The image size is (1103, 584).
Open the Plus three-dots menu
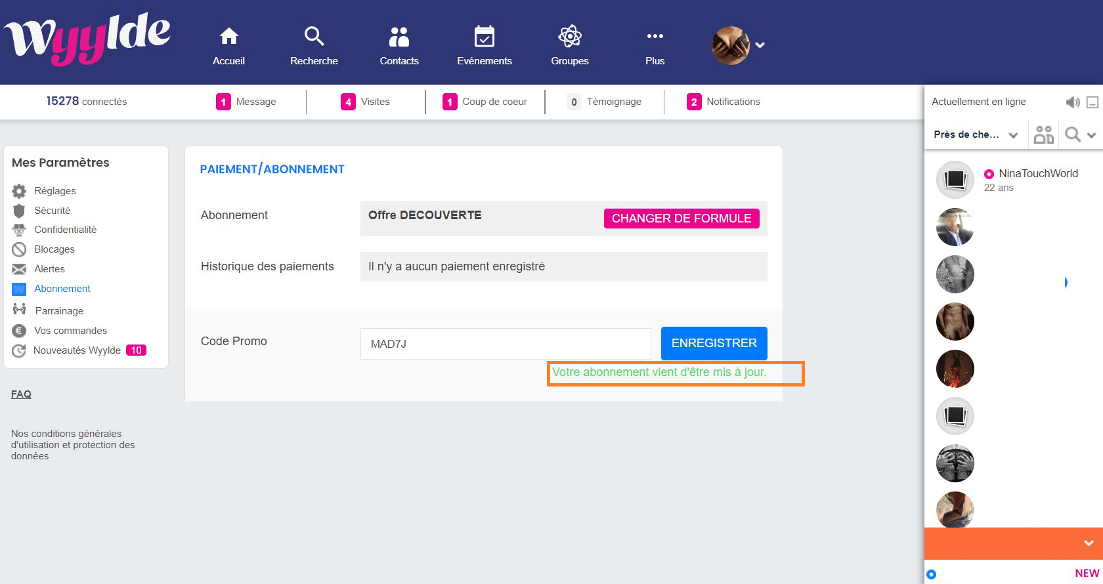655,36
